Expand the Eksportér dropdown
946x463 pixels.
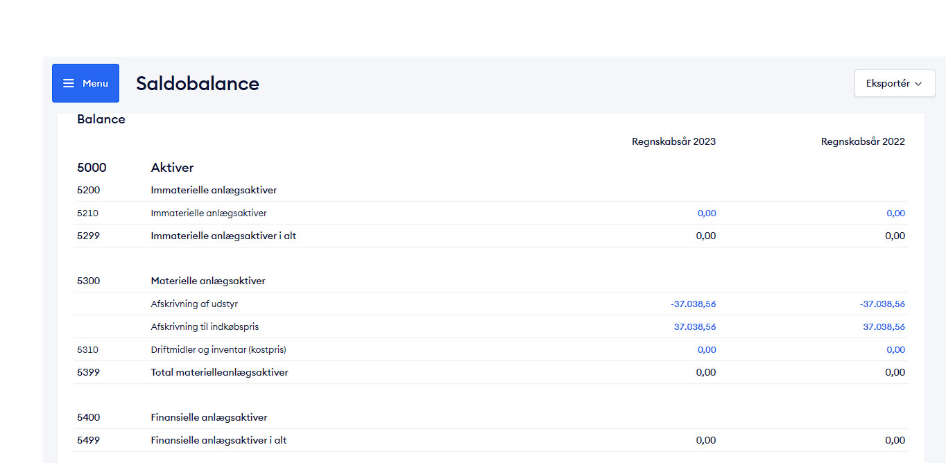pos(894,83)
